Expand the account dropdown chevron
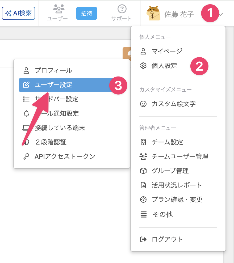 click(x=221, y=14)
